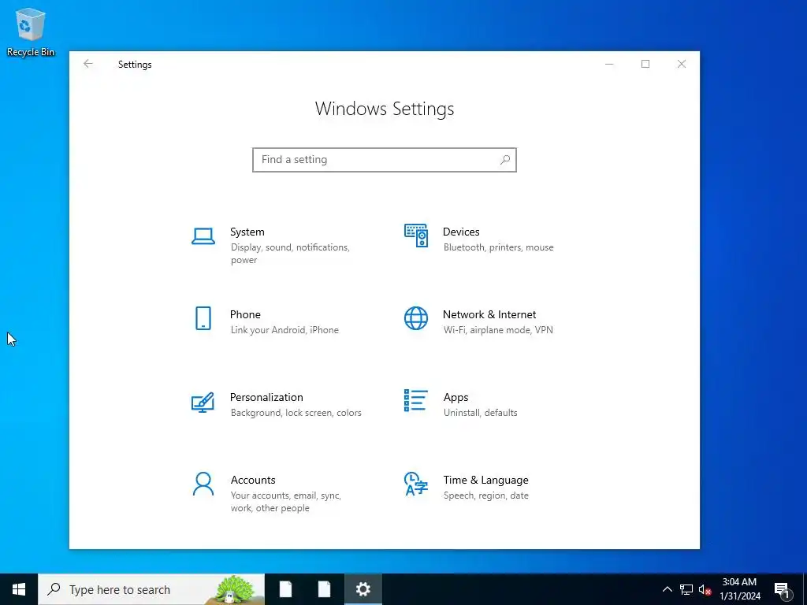This screenshot has width=807, height=605.
Task: Click 'Uninstall, defaults' description
Action: (x=480, y=413)
